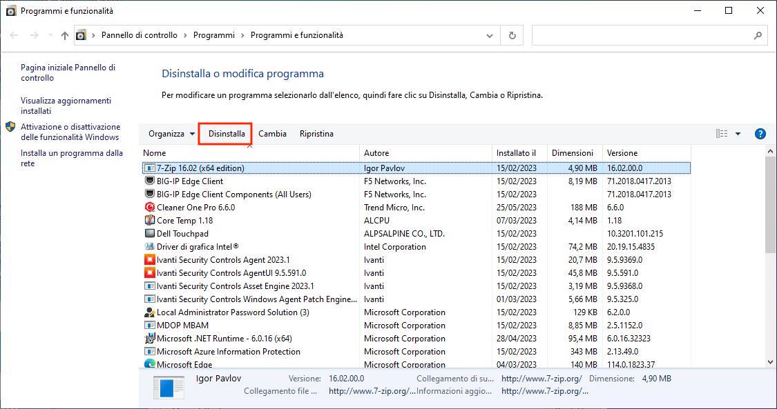
Task: Click the Microsoft Edge program icon
Action: pos(149,364)
